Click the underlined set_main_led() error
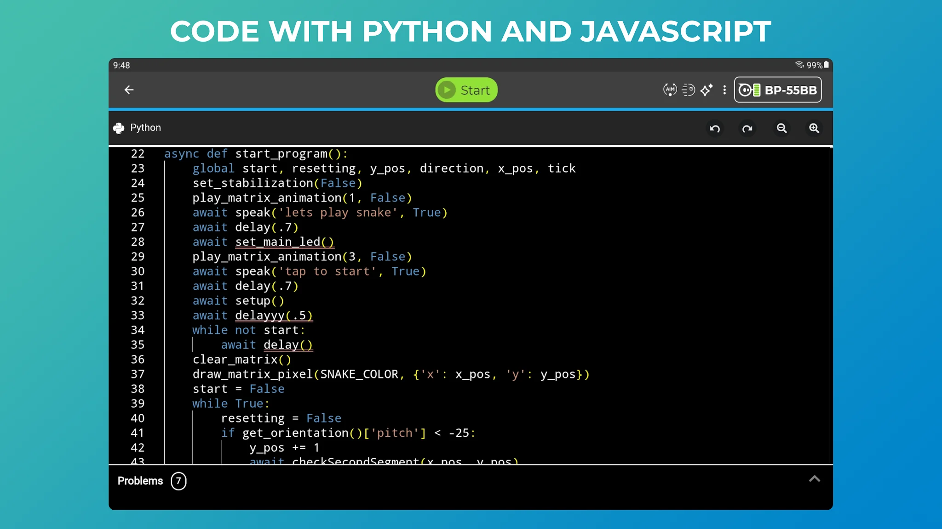 pos(285,242)
